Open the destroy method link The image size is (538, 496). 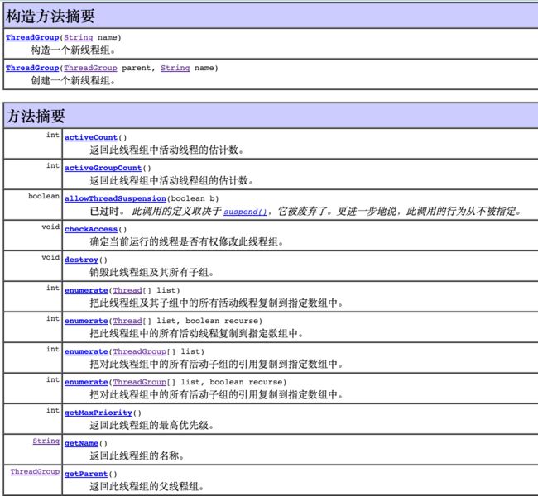(x=81, y=260)
